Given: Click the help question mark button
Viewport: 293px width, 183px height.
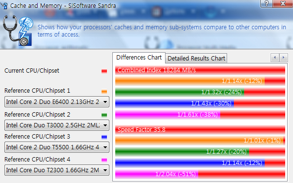Looking at the screenshot, I should [267, 3].
